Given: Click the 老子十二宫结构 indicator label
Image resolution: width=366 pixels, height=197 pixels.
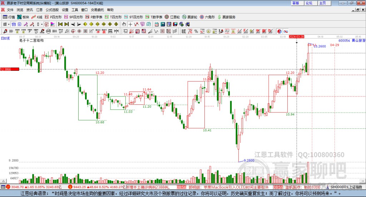Looking at the screenshot, I should 31,40.
